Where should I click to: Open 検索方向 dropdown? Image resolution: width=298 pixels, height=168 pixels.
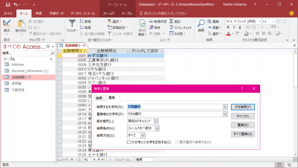tap(143, 135)
